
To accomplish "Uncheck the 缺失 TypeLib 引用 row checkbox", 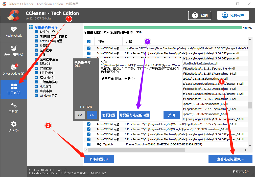I will point(89,144).
